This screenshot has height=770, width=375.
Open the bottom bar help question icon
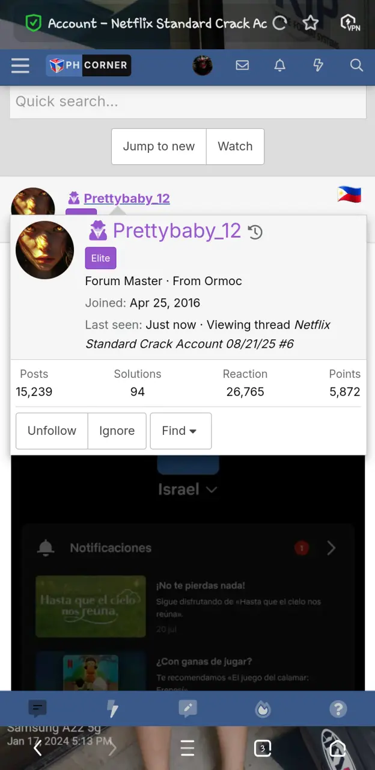338,709
